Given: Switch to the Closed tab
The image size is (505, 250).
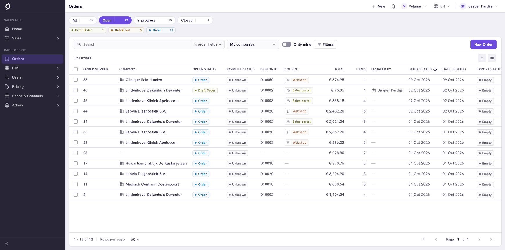Looking at the screenshot, I should (195, 20).
